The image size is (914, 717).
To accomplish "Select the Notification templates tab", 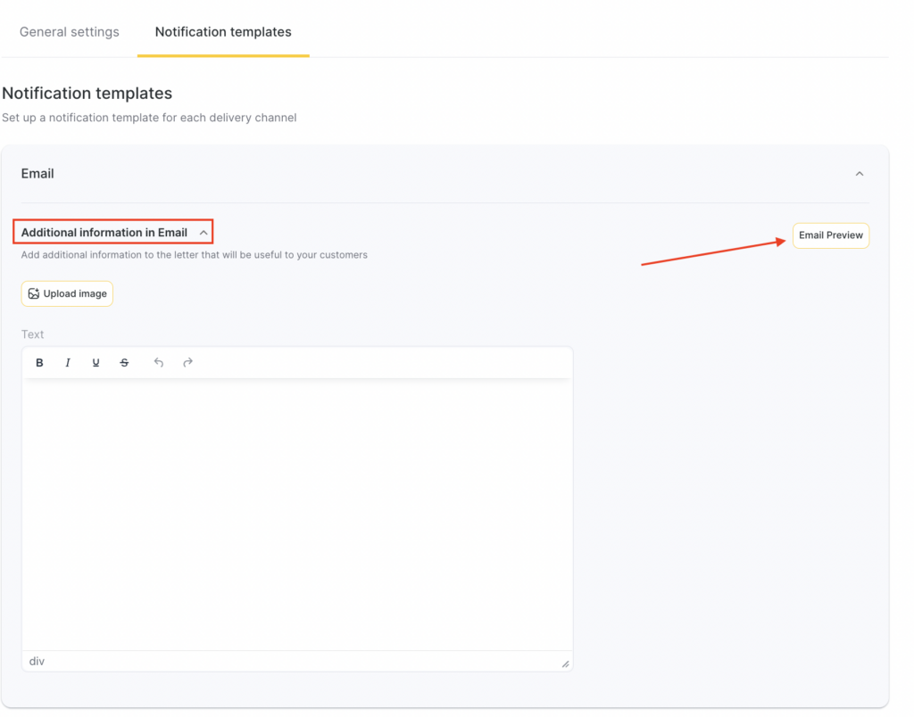I will [223, 32].
